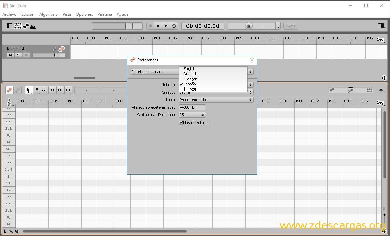Click the zoom splitter icon in track pane

pos(384,78)
